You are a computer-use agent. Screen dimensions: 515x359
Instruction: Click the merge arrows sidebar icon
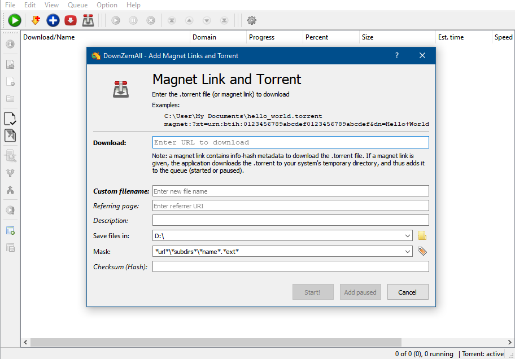[10, 190]
